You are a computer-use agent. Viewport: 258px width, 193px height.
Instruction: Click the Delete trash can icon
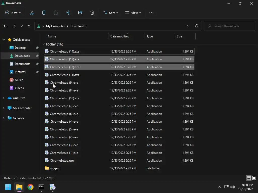(92, 13)
